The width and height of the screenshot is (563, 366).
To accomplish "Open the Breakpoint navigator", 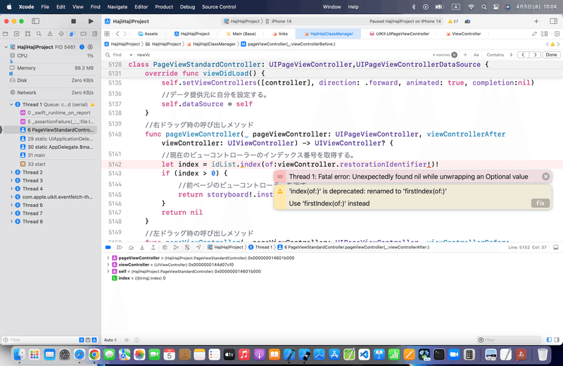I will (83, 34).
